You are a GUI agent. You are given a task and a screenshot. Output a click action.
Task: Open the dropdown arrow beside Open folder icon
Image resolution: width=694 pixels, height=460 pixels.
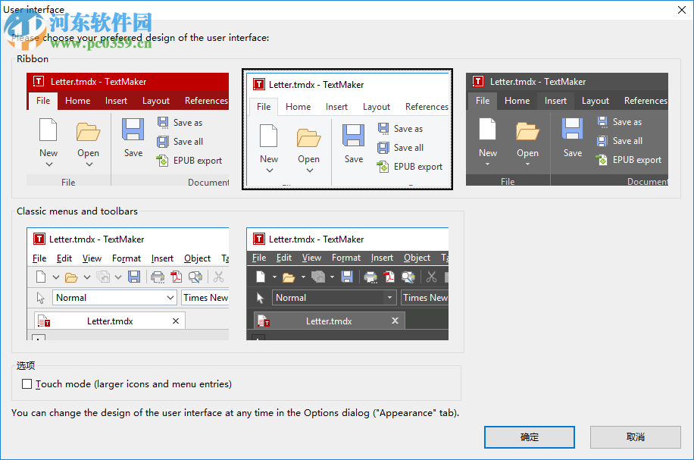click(x=87, y=276)
